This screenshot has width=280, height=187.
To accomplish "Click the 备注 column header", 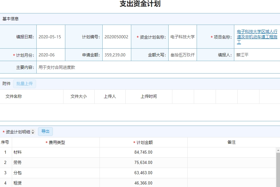I will (x=231, y=142).
